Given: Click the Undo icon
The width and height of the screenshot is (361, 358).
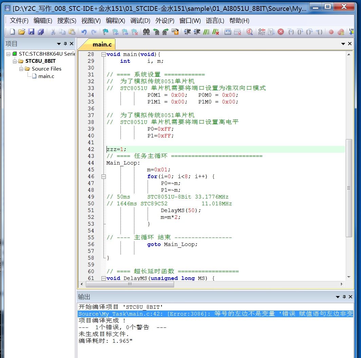Looking at the screenshot, I should [83, 32].
